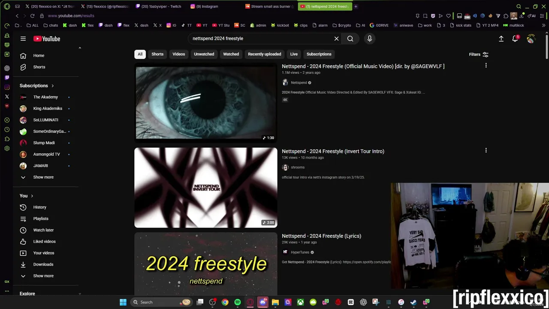549x309 pixels.
Task: Clear the search box with X
Action: click(x=336, y=39)
